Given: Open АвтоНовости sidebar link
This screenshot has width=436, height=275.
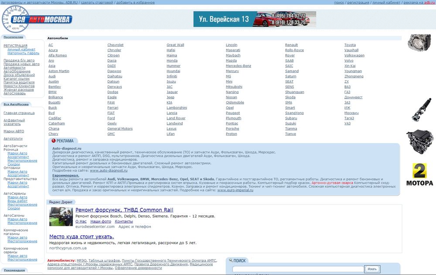Looking at the screenshot, I should [14, 68].
